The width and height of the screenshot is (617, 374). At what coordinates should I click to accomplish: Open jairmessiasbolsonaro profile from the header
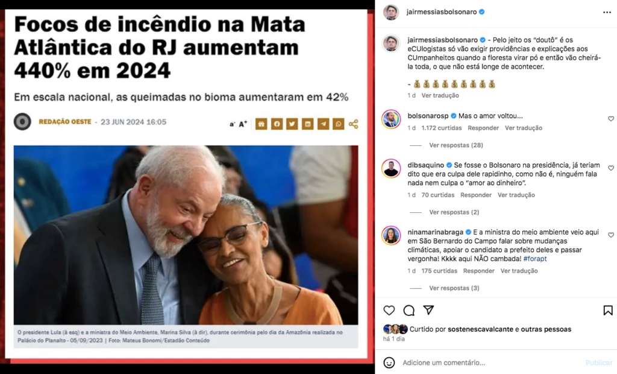pos(442,12)
